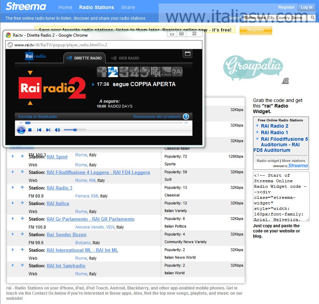Open the RAI Radio 3 station link

(59, 188)
